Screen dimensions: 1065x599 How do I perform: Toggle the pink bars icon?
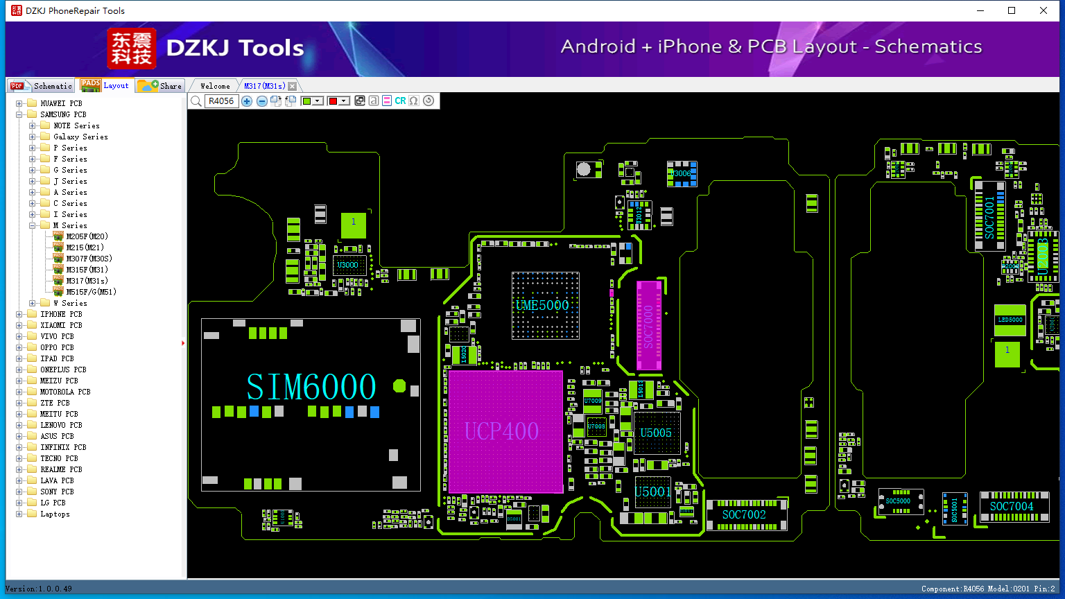click(387, 101)
